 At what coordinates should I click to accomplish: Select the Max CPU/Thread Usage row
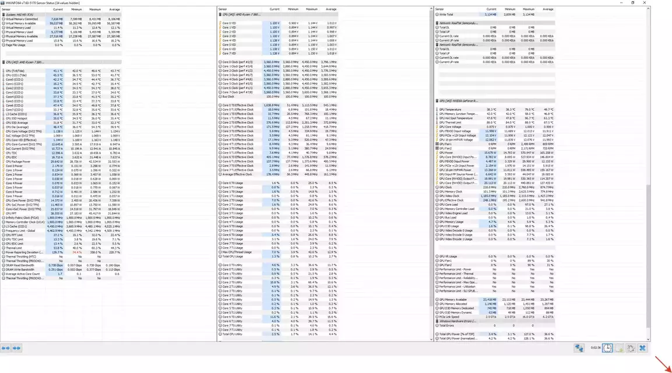[x=278, y=252]
